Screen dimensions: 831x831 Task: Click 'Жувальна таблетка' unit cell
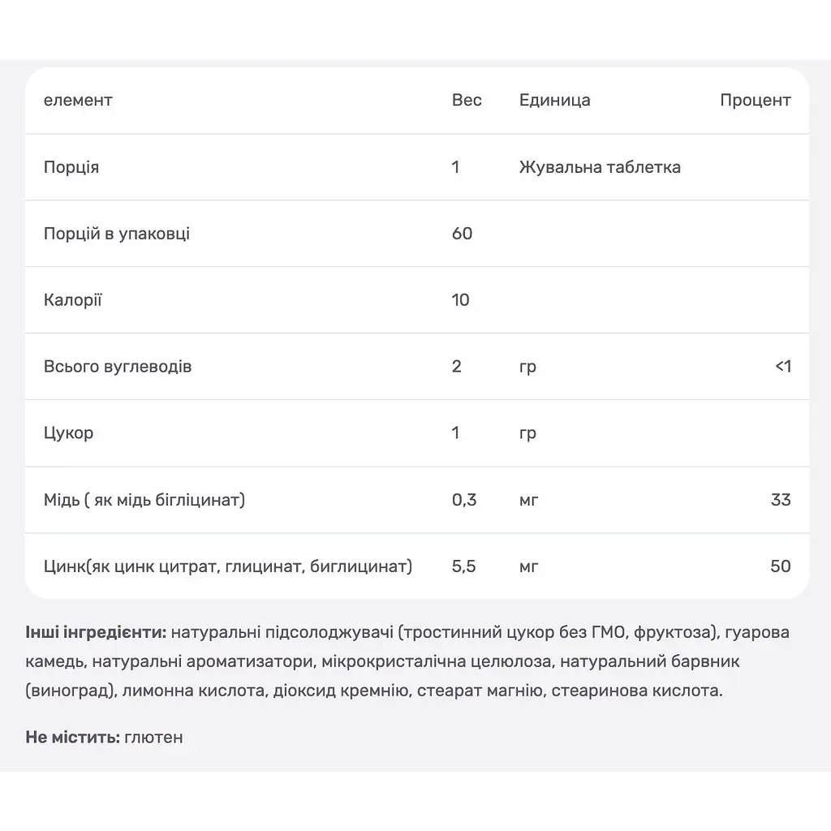coord(600,167)
